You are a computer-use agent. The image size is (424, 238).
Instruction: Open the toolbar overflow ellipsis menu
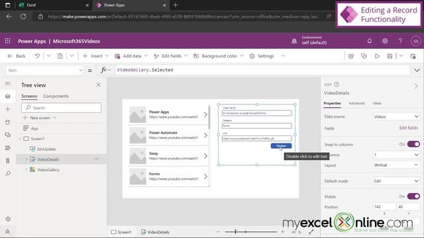click(283, 56)
